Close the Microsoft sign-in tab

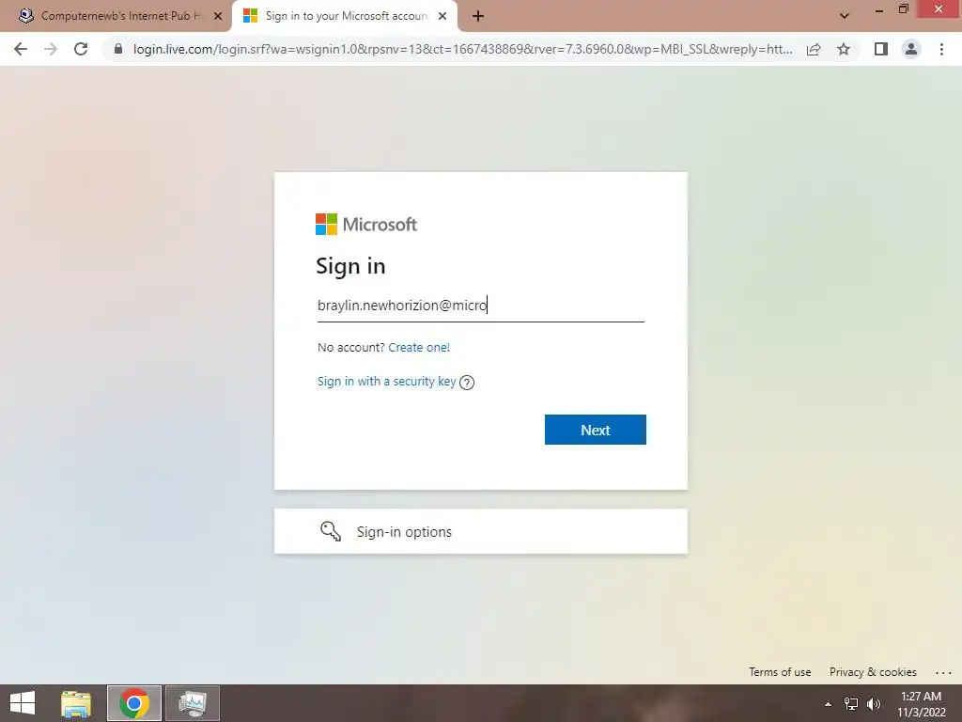pos(442,16)
